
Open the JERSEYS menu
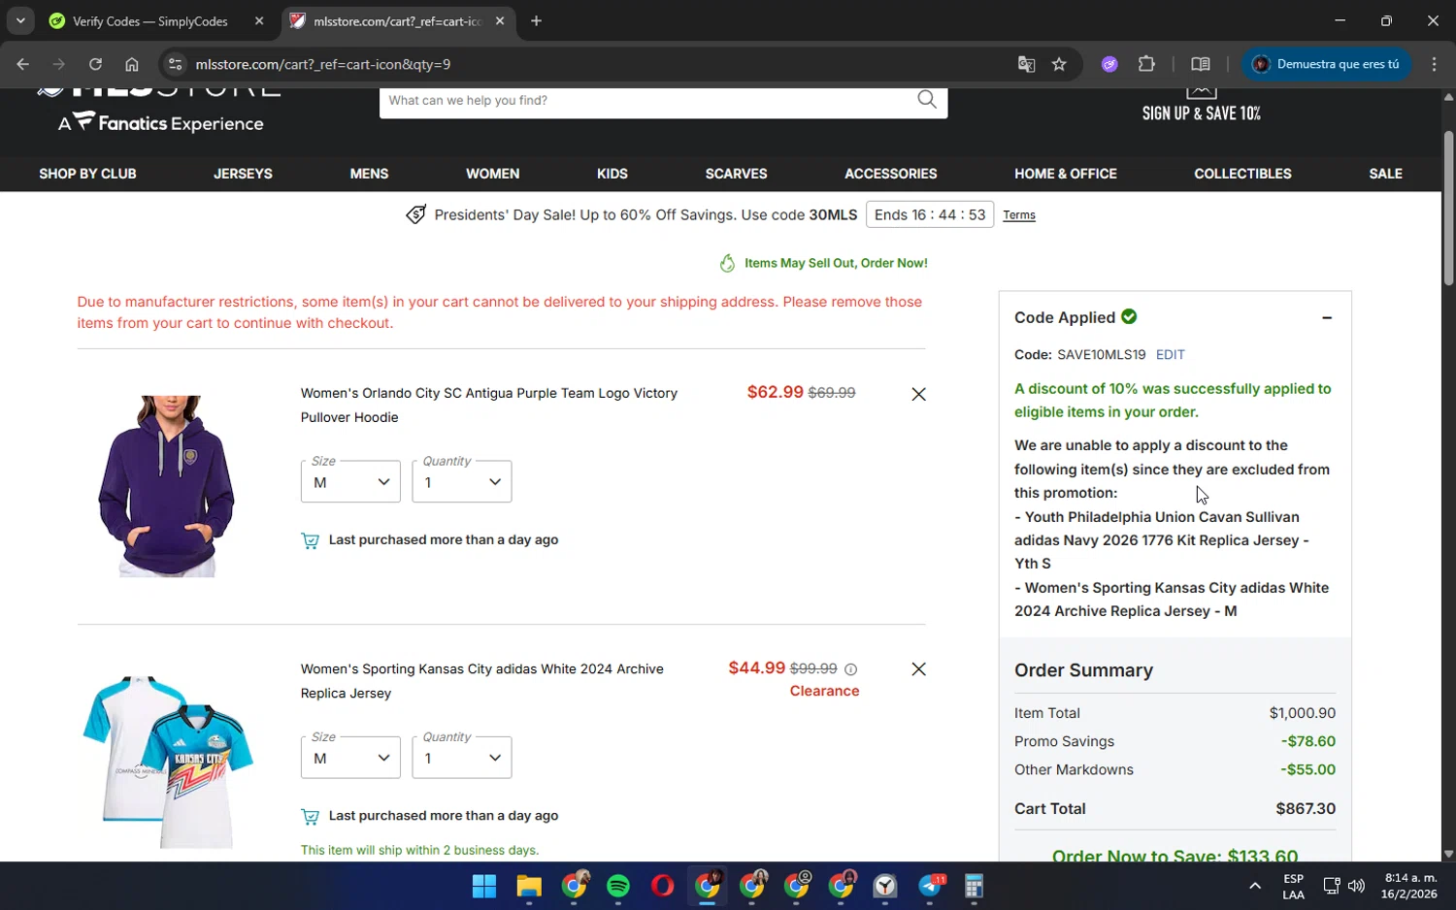point(243,174)
